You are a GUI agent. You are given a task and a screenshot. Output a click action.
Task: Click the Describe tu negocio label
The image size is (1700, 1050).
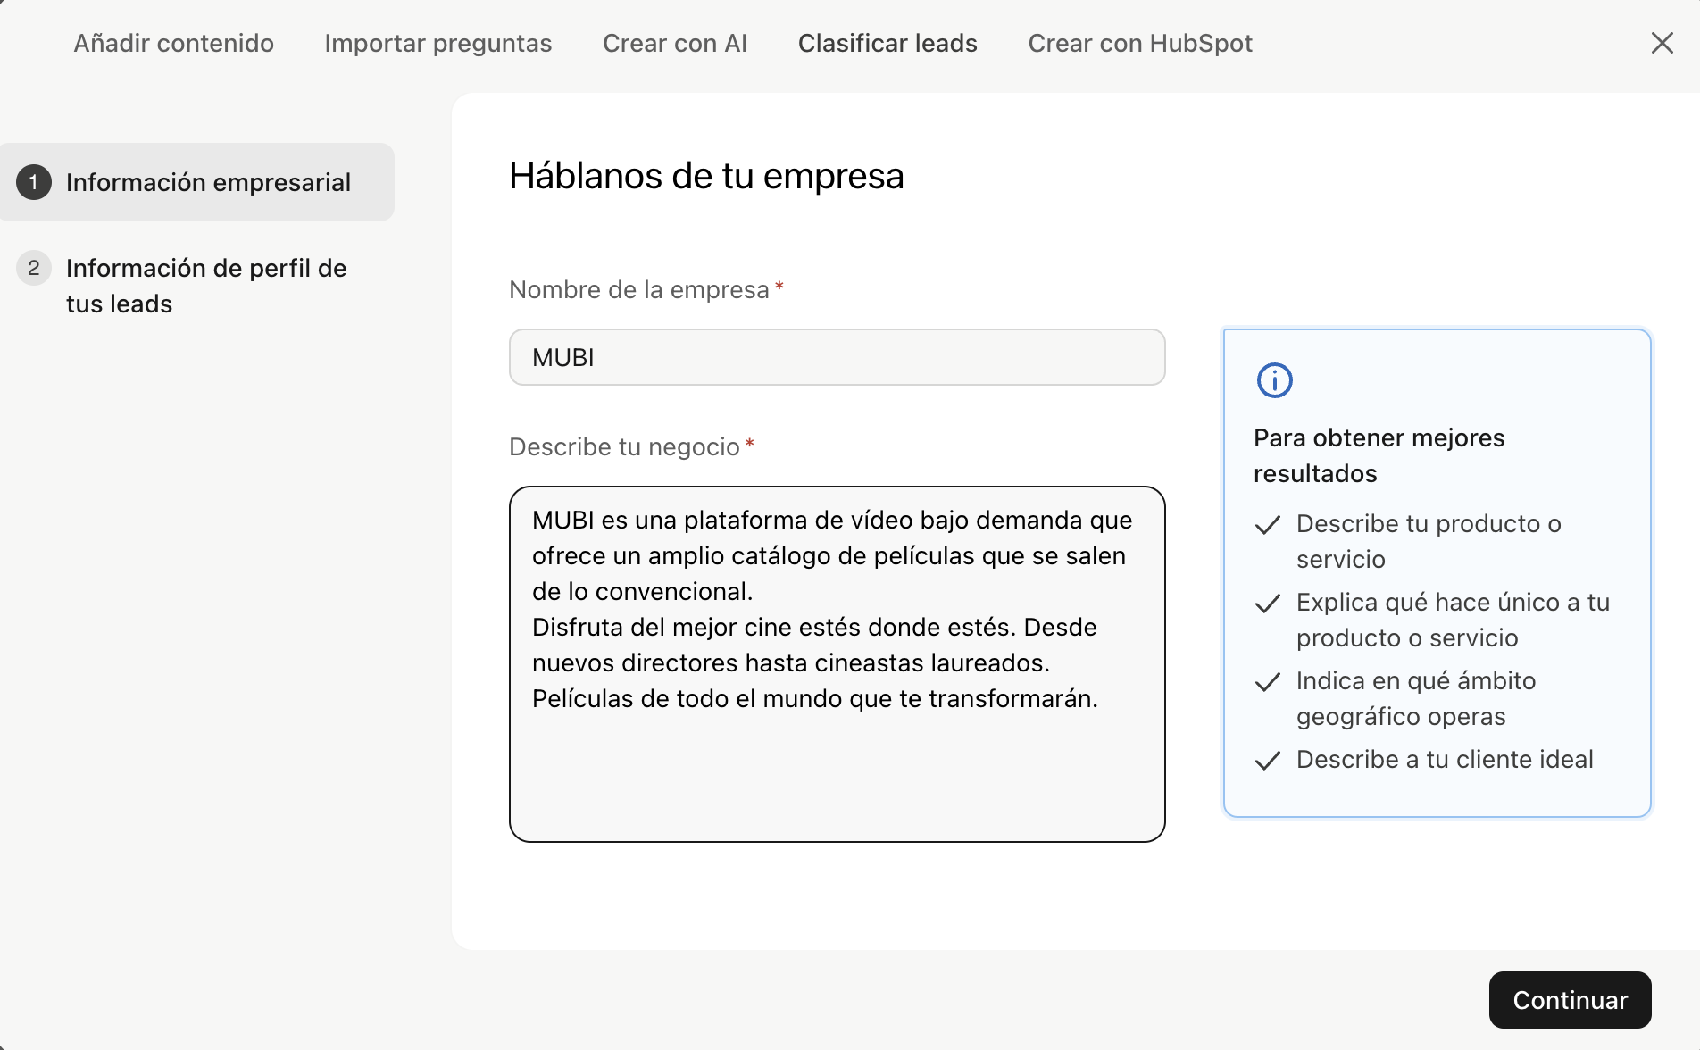click(x=624, y=446)
